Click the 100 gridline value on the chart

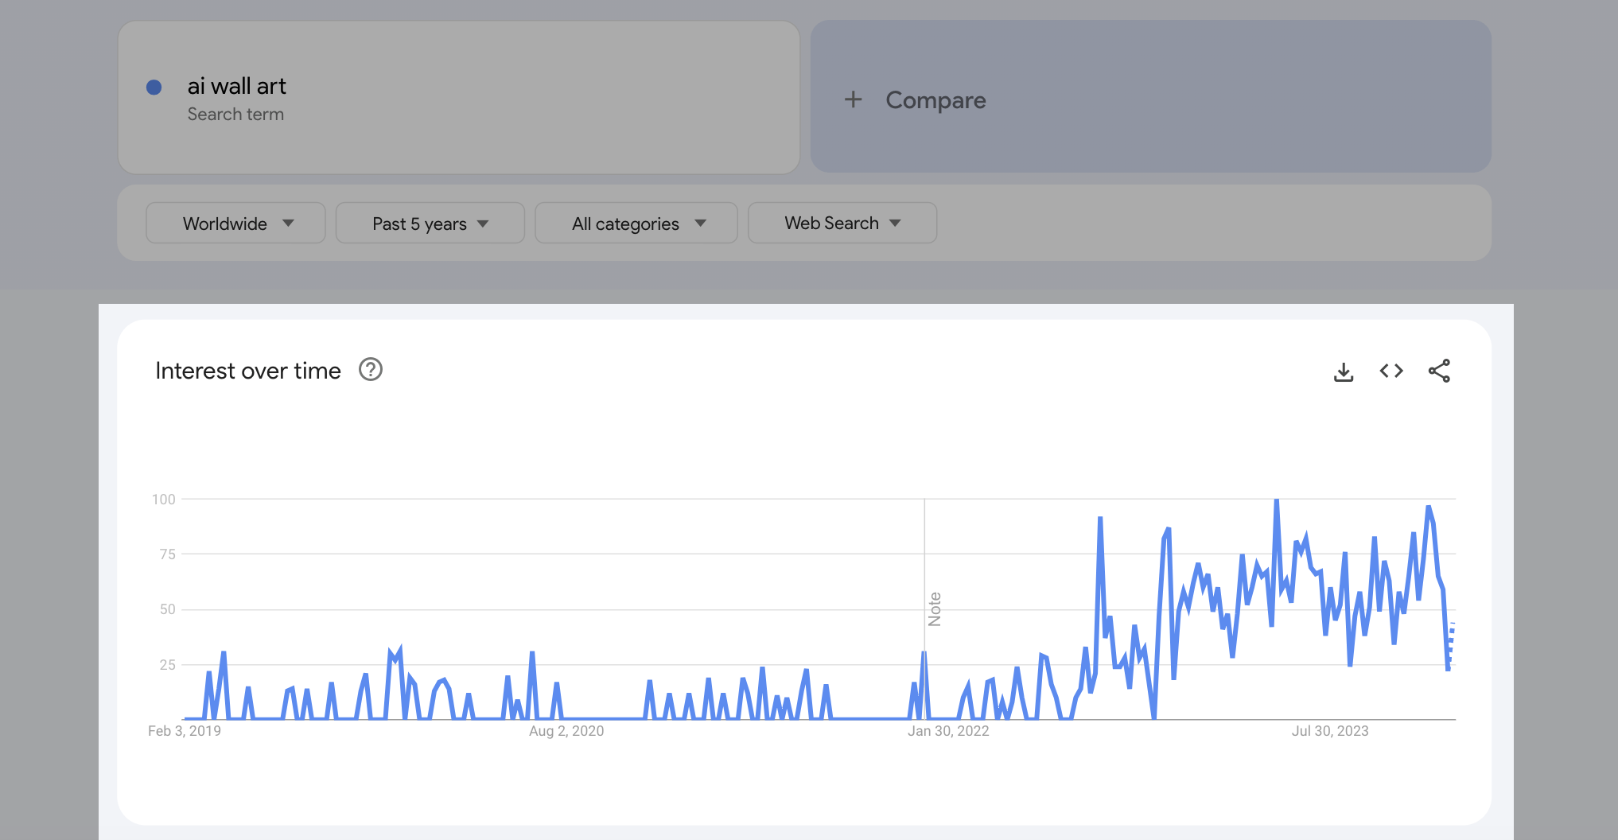[x=165, y=500]
